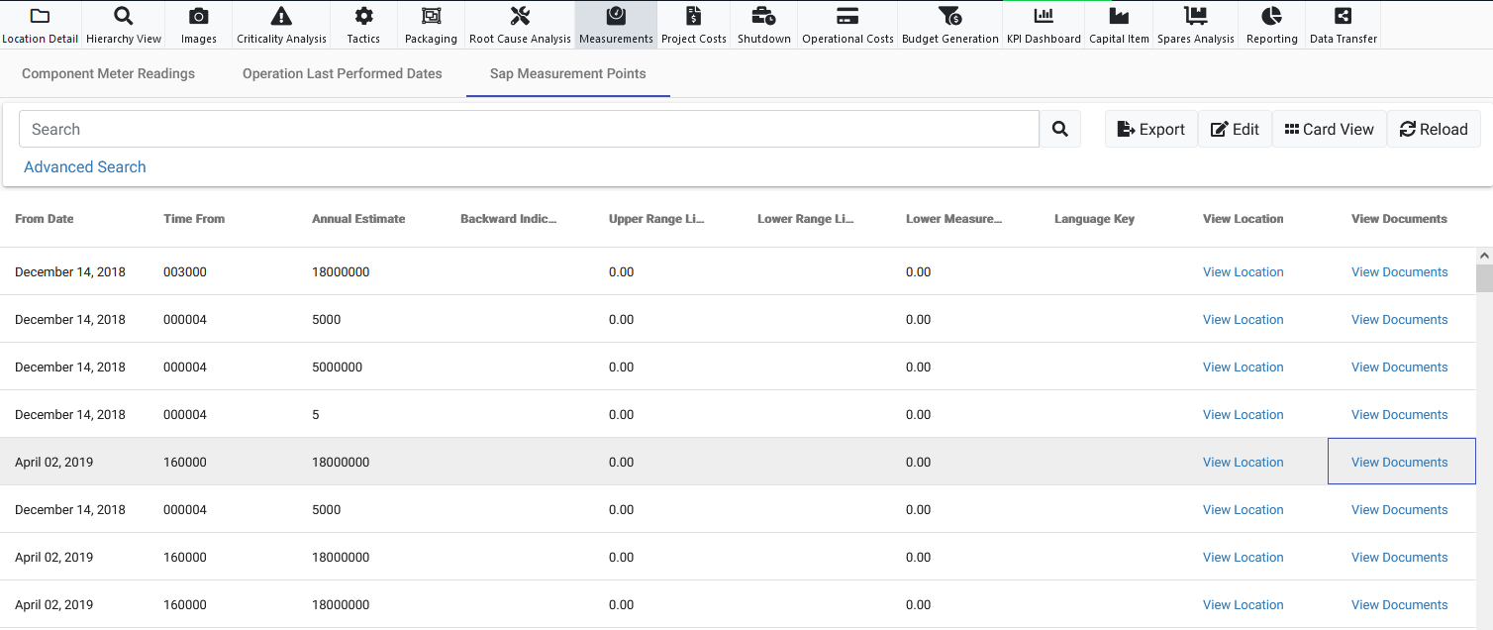Viewport: 1493px width, 630px height.
Task: Click Lower Measure... column header
Action: [954, 219]
